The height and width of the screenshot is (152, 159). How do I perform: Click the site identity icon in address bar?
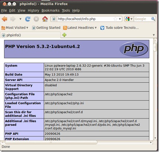click(x=54, y=19)
